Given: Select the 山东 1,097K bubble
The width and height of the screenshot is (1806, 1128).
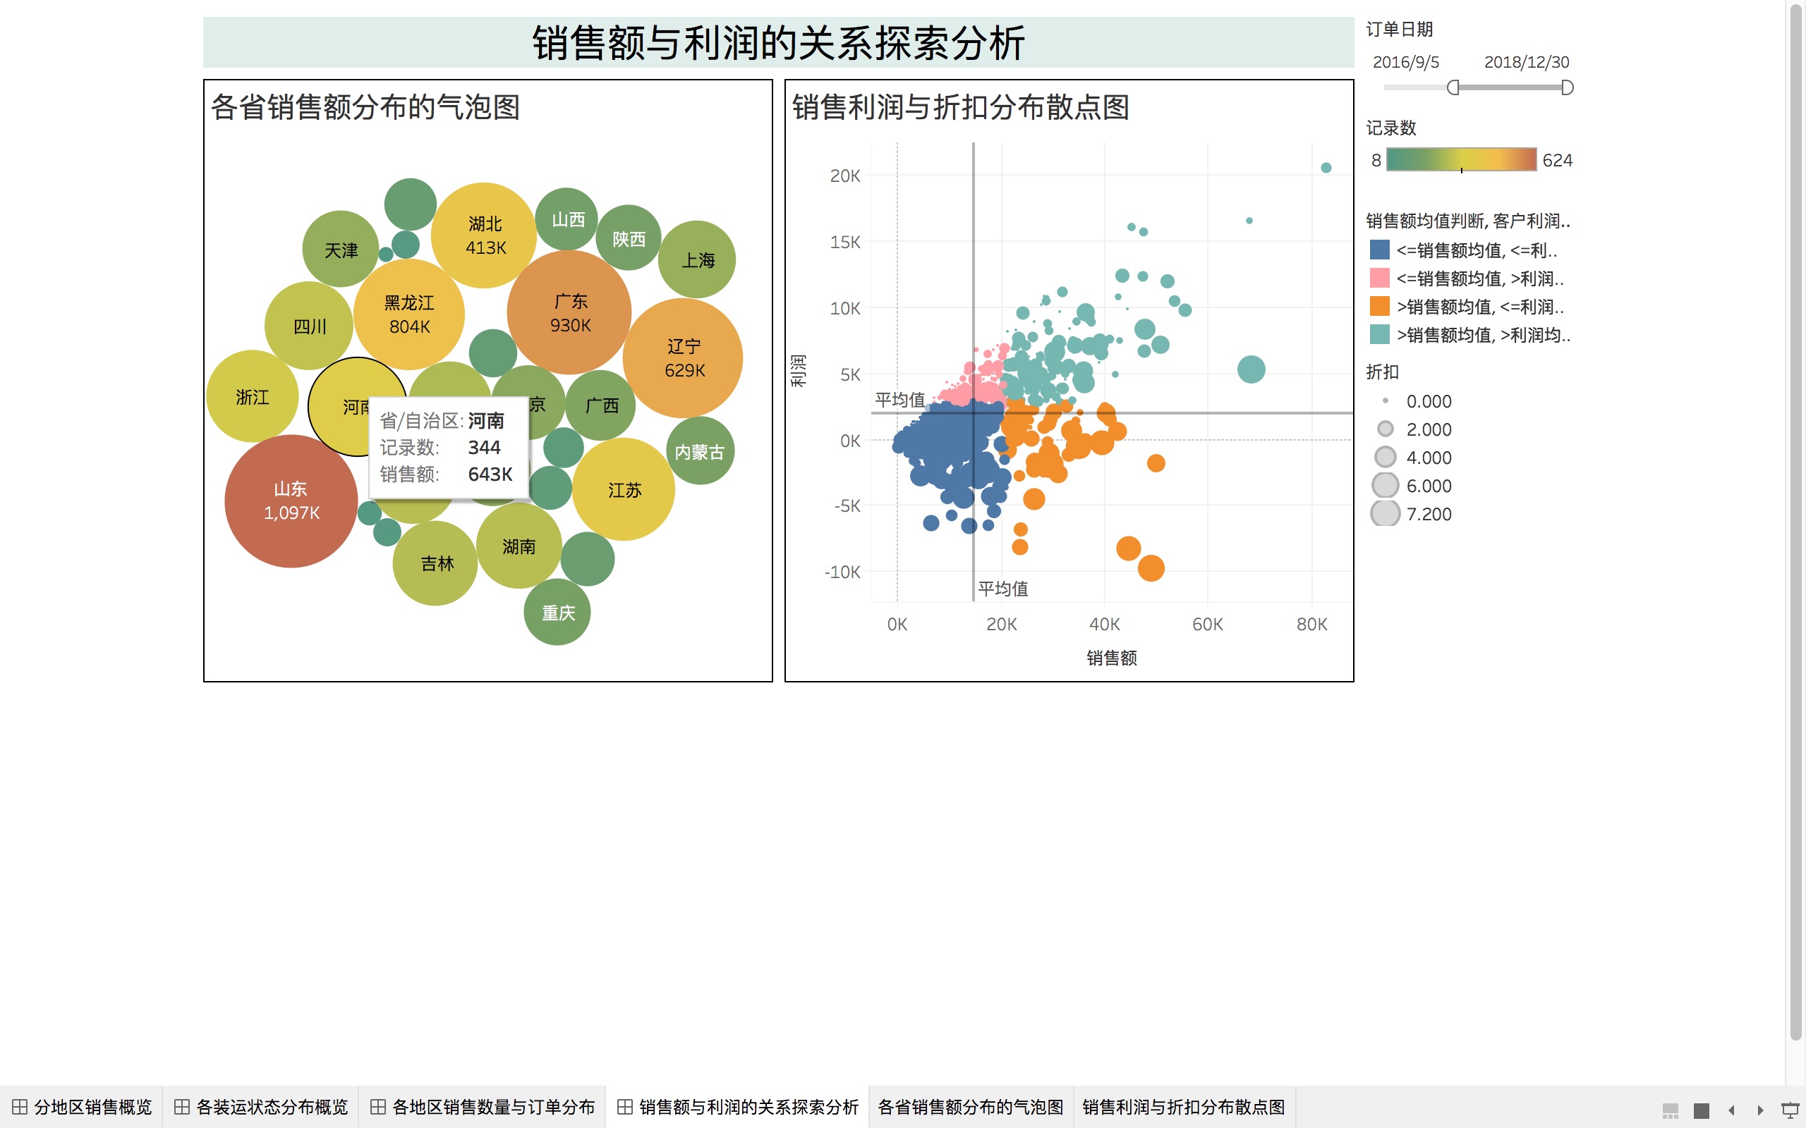Looking at the screenshot, I should click(291, 501).
